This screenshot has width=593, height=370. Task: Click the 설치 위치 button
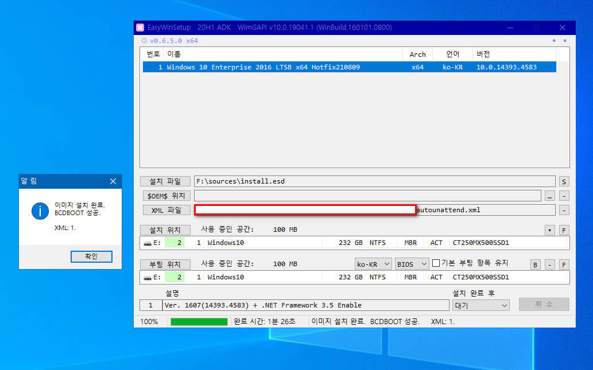click(165, 230)
